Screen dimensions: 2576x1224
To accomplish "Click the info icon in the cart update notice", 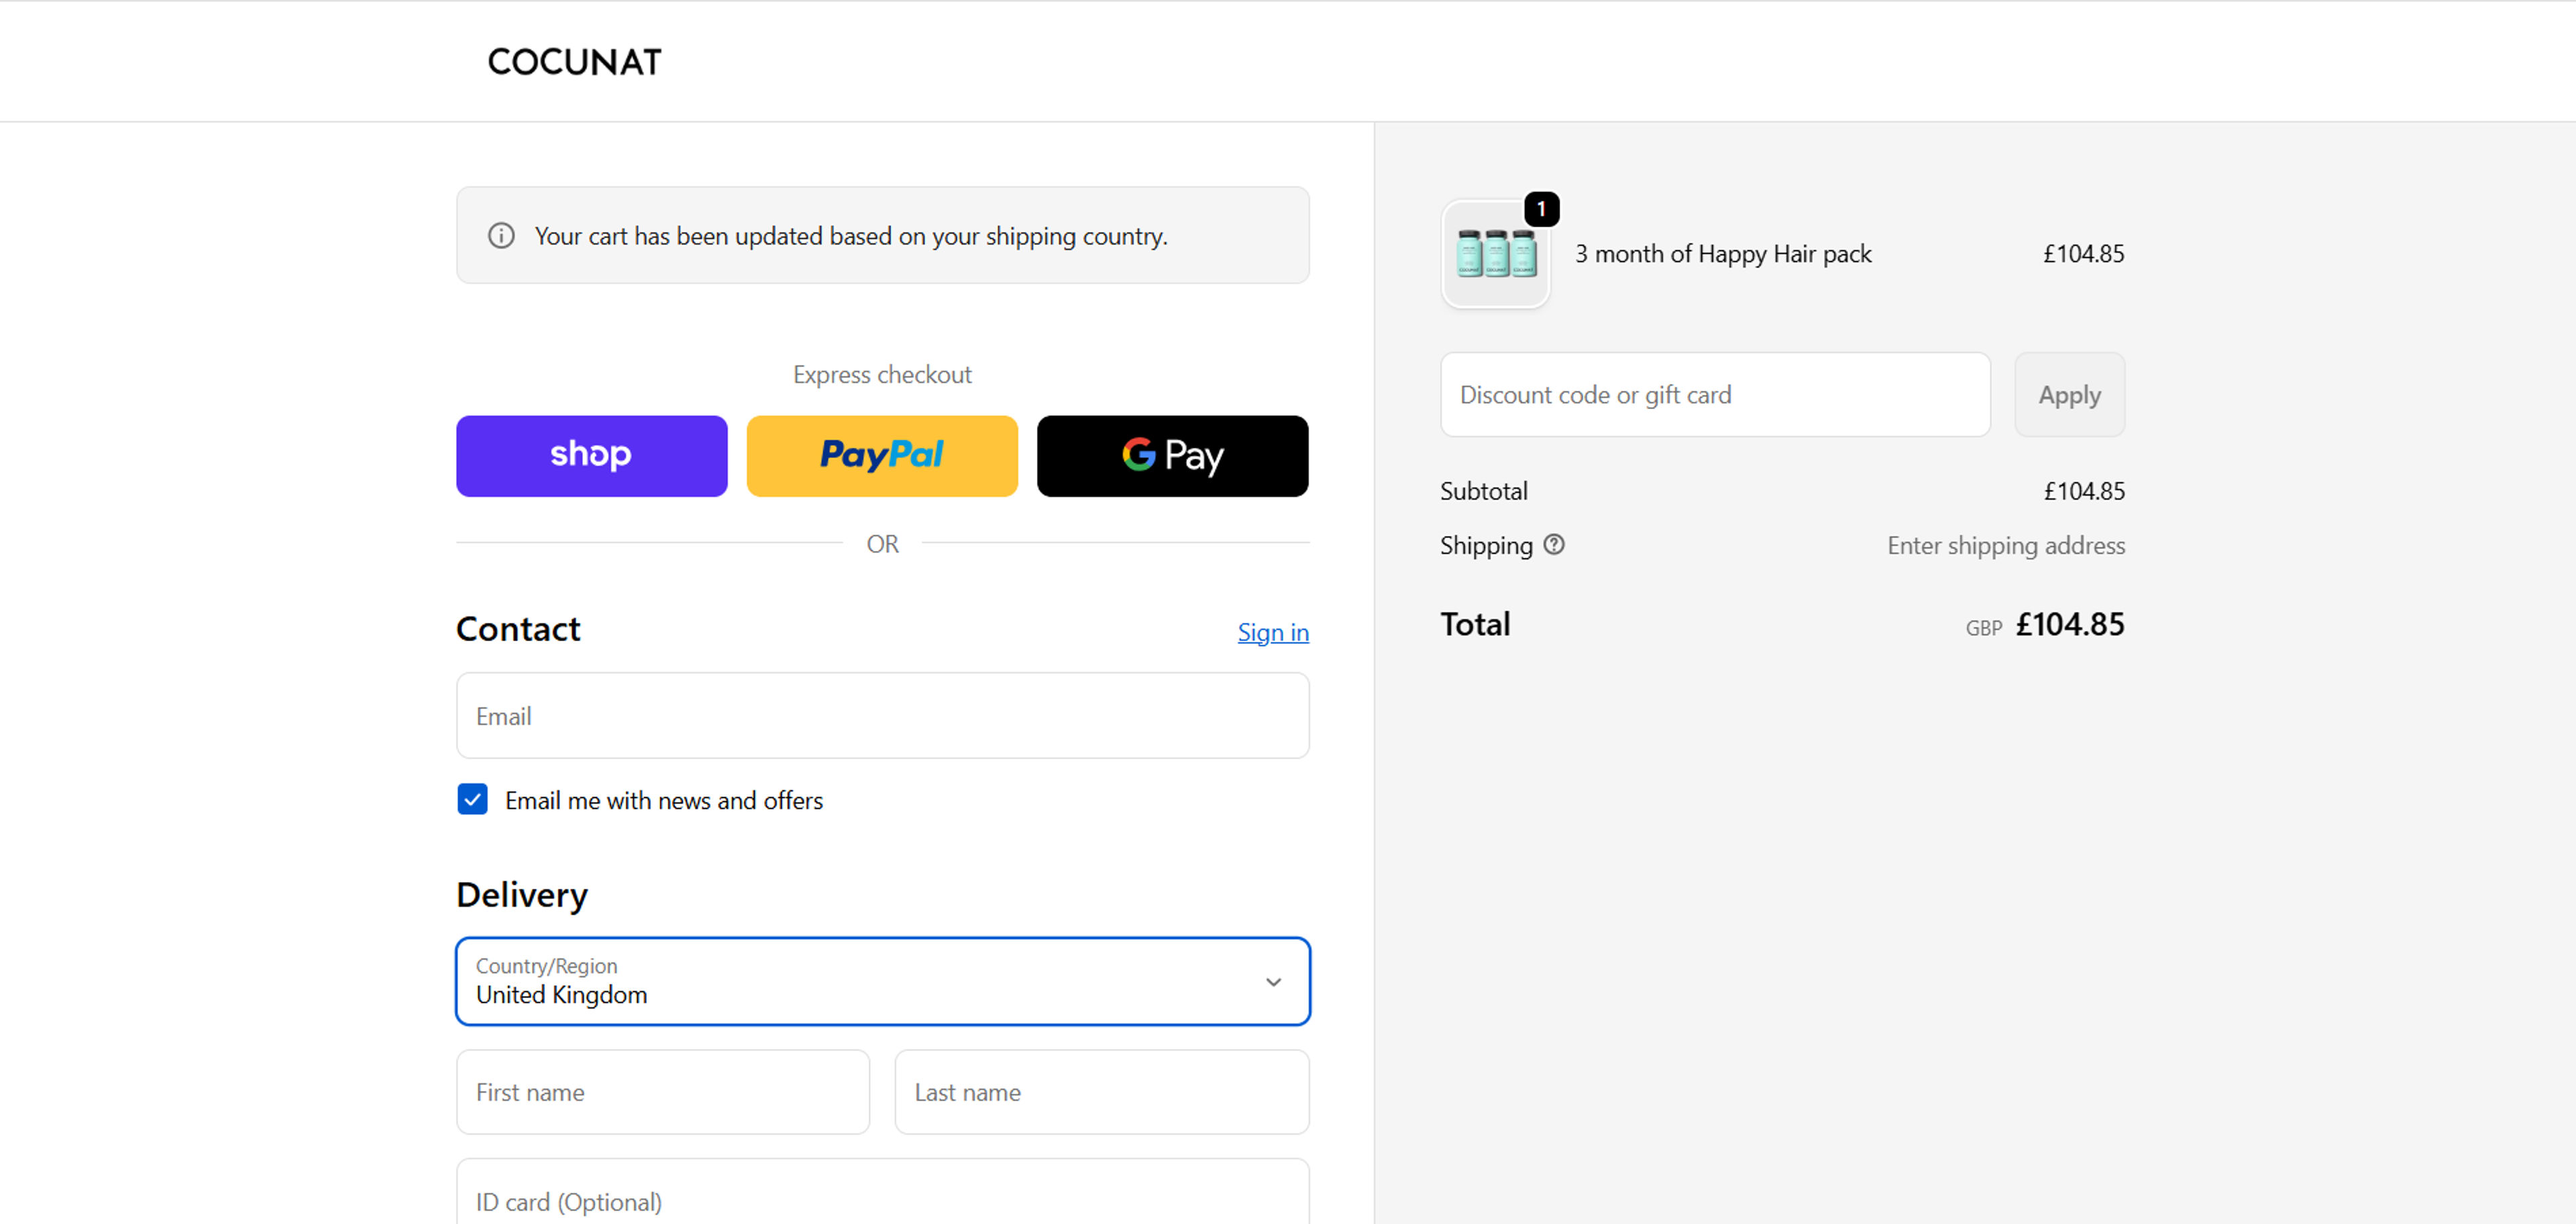I will (x=501, y=235).
